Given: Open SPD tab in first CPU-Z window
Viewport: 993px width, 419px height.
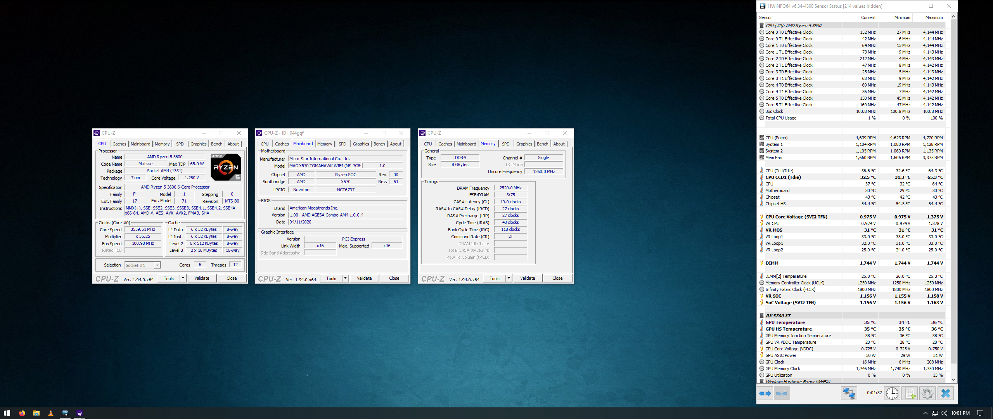Looking at the screenshot, I should pos(180,144).
